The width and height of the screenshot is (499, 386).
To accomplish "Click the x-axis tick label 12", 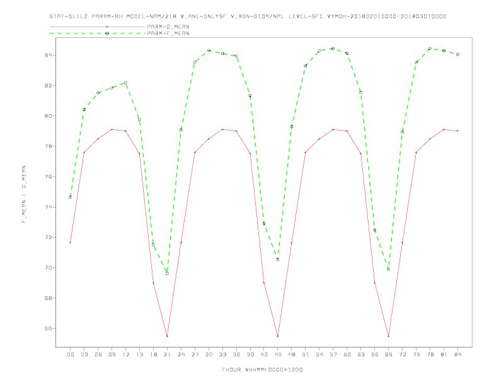I will [x=126, y=354].
